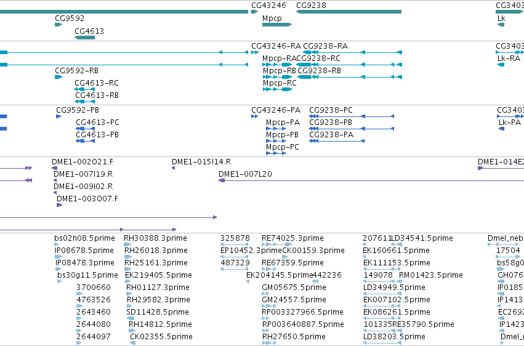This screenshot has width=524, height=346.
Task: Click the Lk-PA protein label
Action: tap(510, 123)
